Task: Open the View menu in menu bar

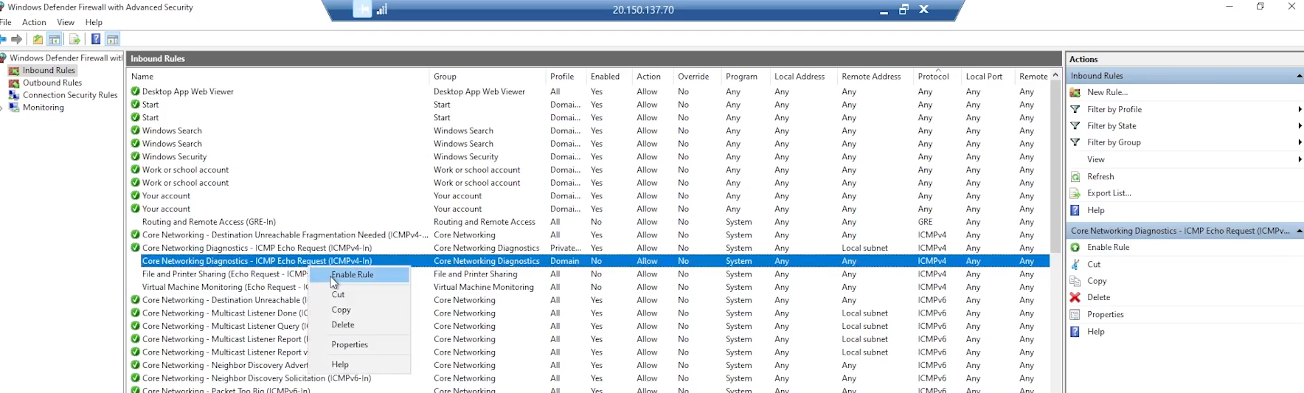Action: pos(66,22)
